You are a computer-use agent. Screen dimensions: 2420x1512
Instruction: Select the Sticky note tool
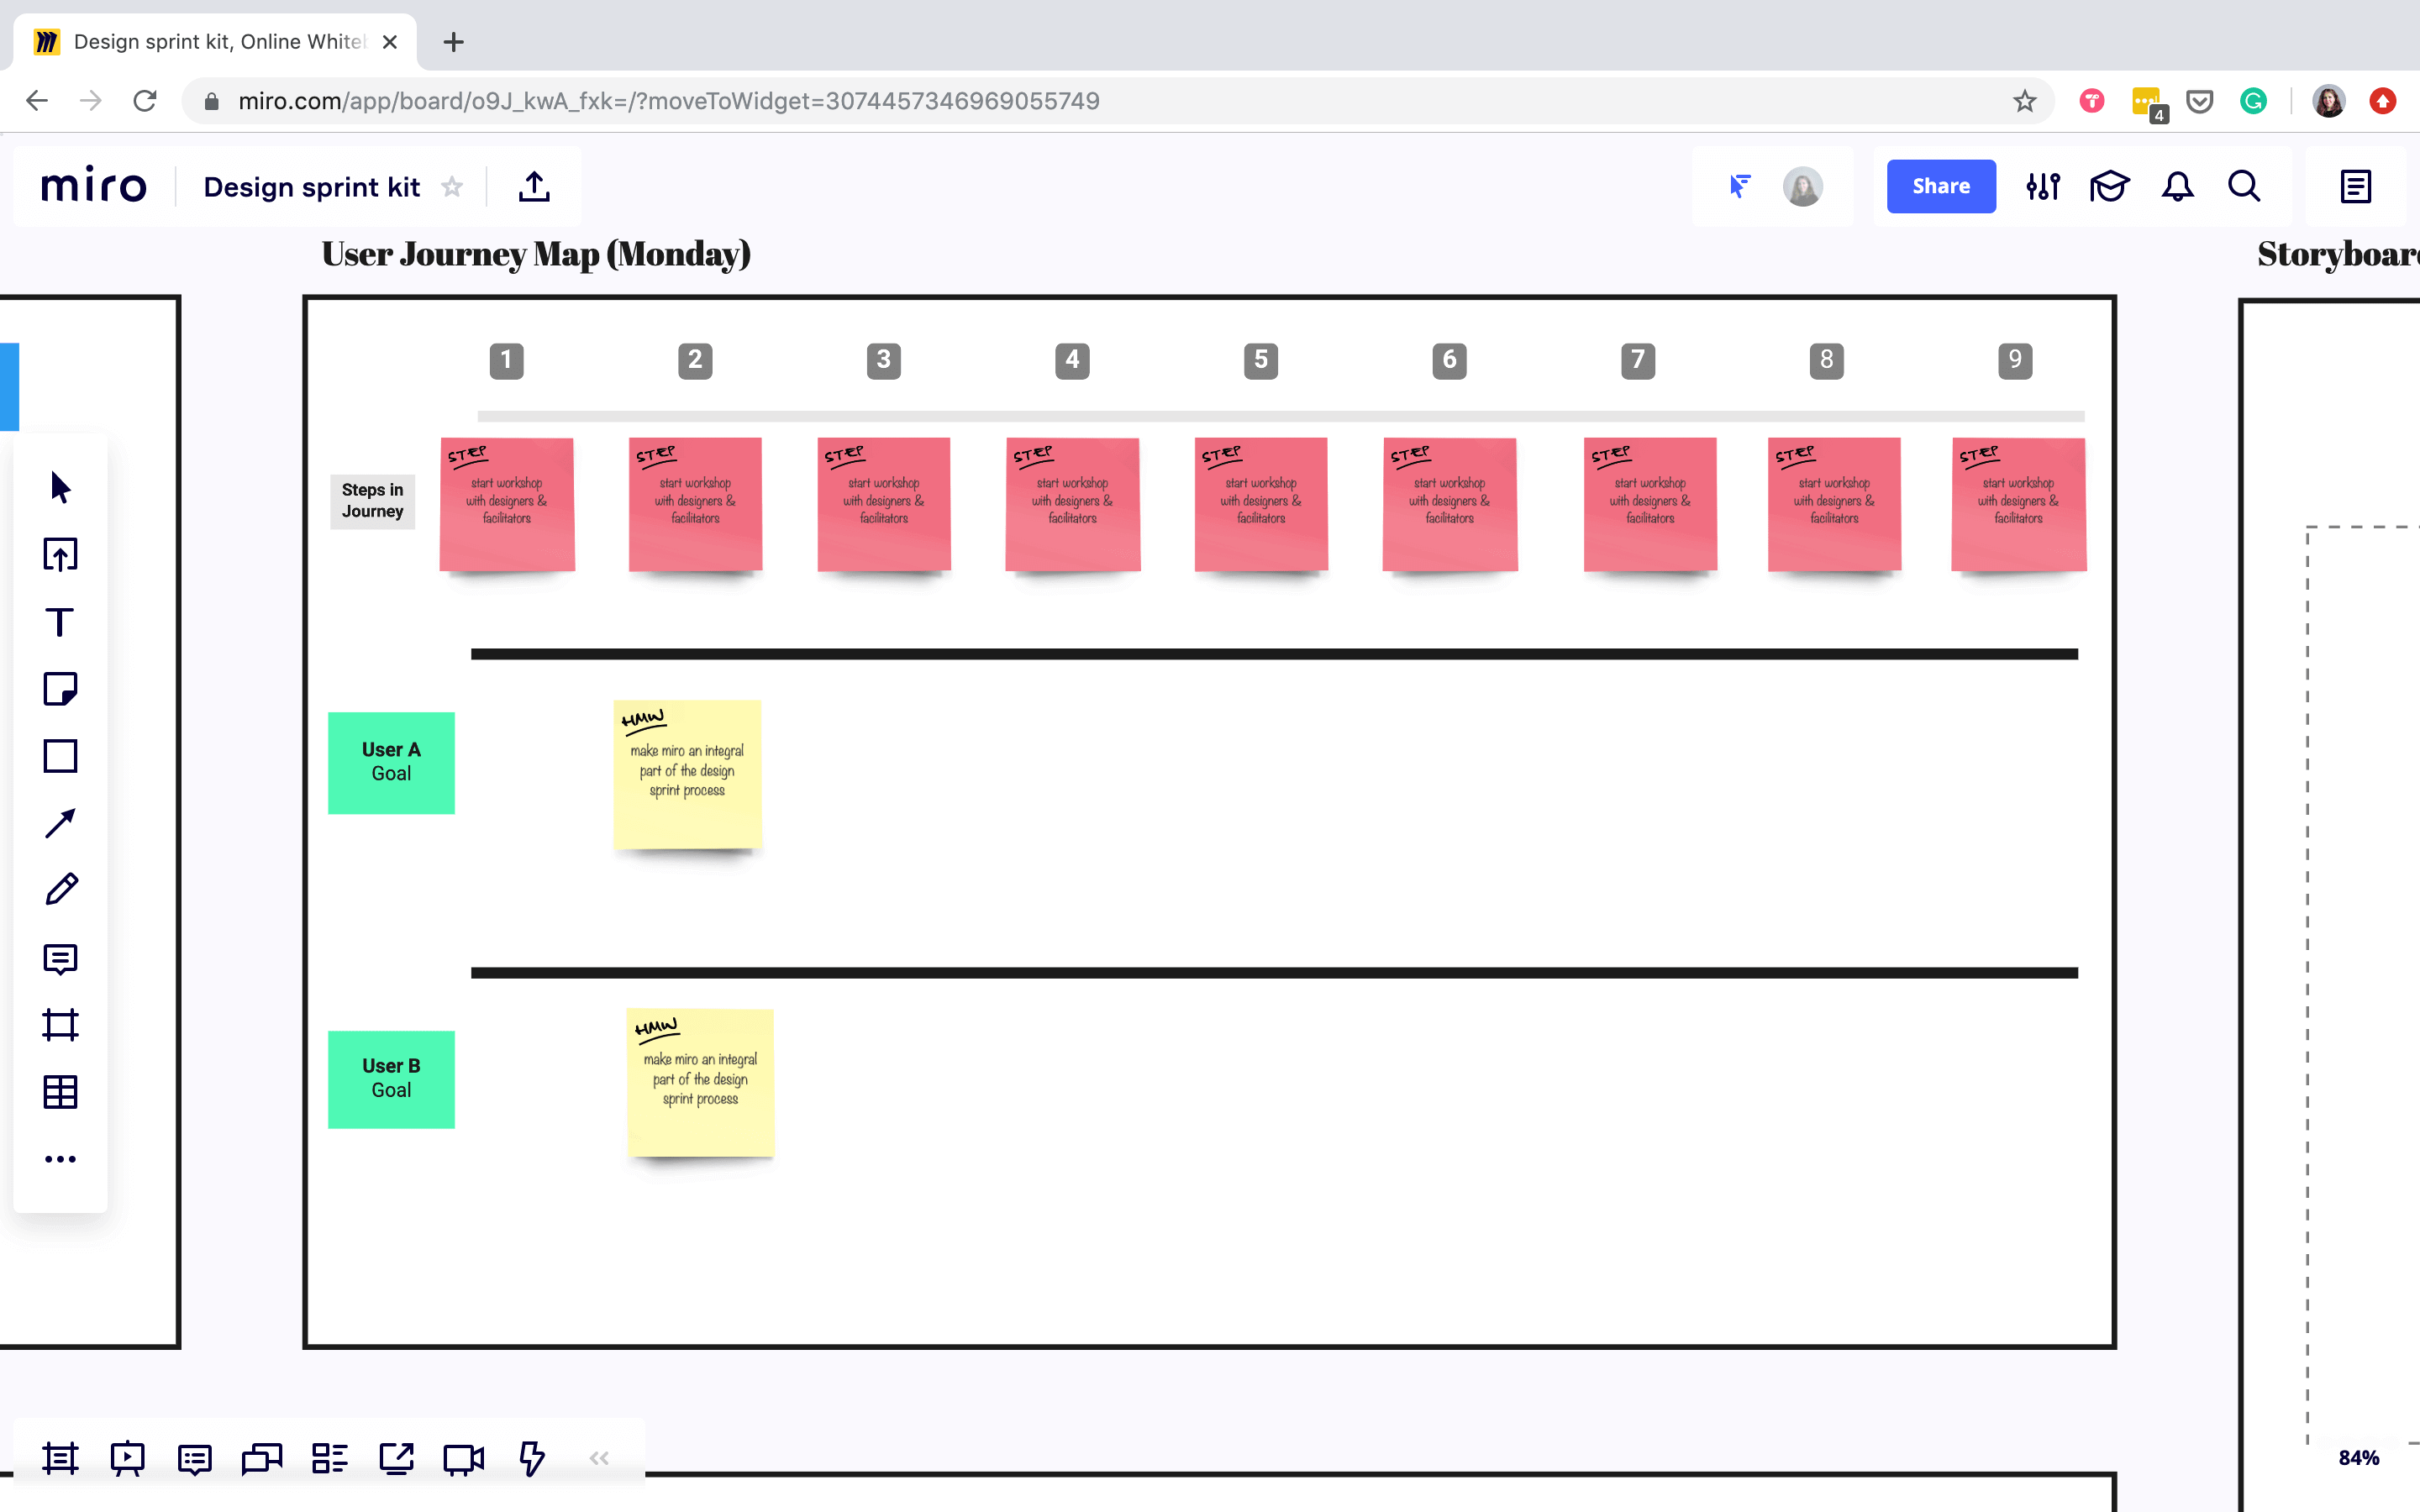pyautogui.click(x=60, y=689)
